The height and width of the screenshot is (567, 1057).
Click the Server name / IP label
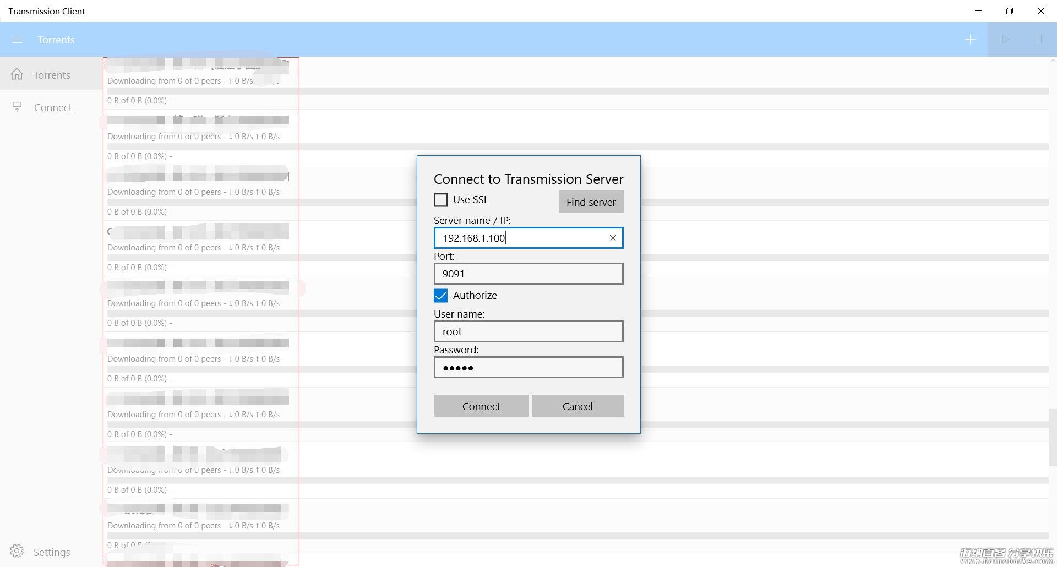tap(472, 220)
